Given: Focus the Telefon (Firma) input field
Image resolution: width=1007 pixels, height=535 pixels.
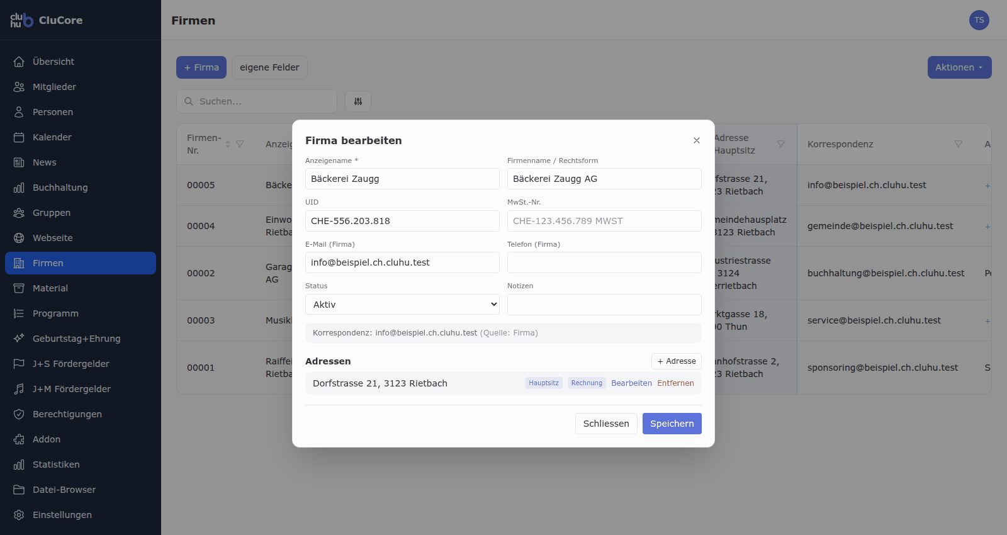Looking at the screenshot, I should (x=604, y=262).
